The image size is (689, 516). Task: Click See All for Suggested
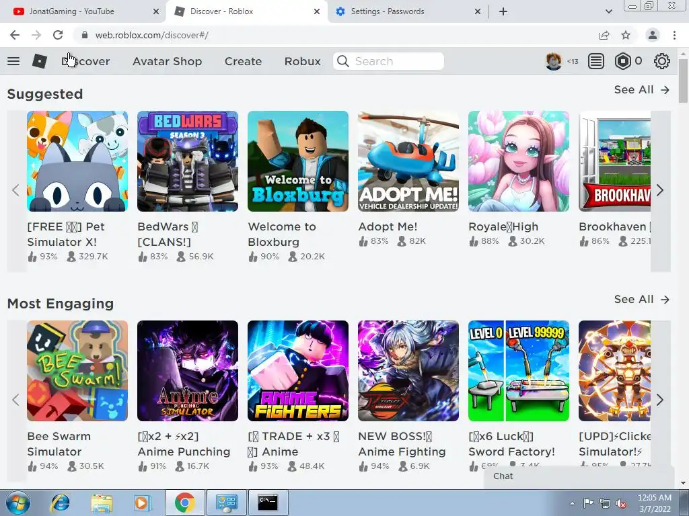[642, 89]
